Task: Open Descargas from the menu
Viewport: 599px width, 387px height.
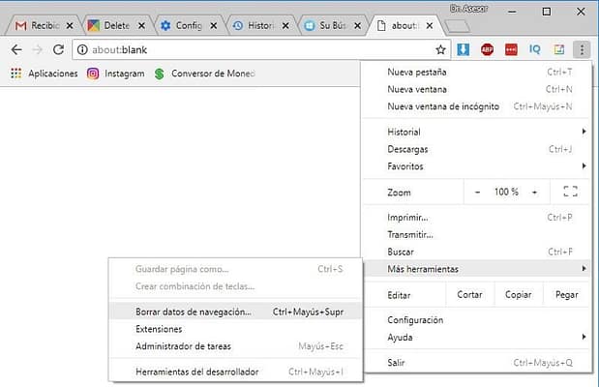Action: coord(477,149)
